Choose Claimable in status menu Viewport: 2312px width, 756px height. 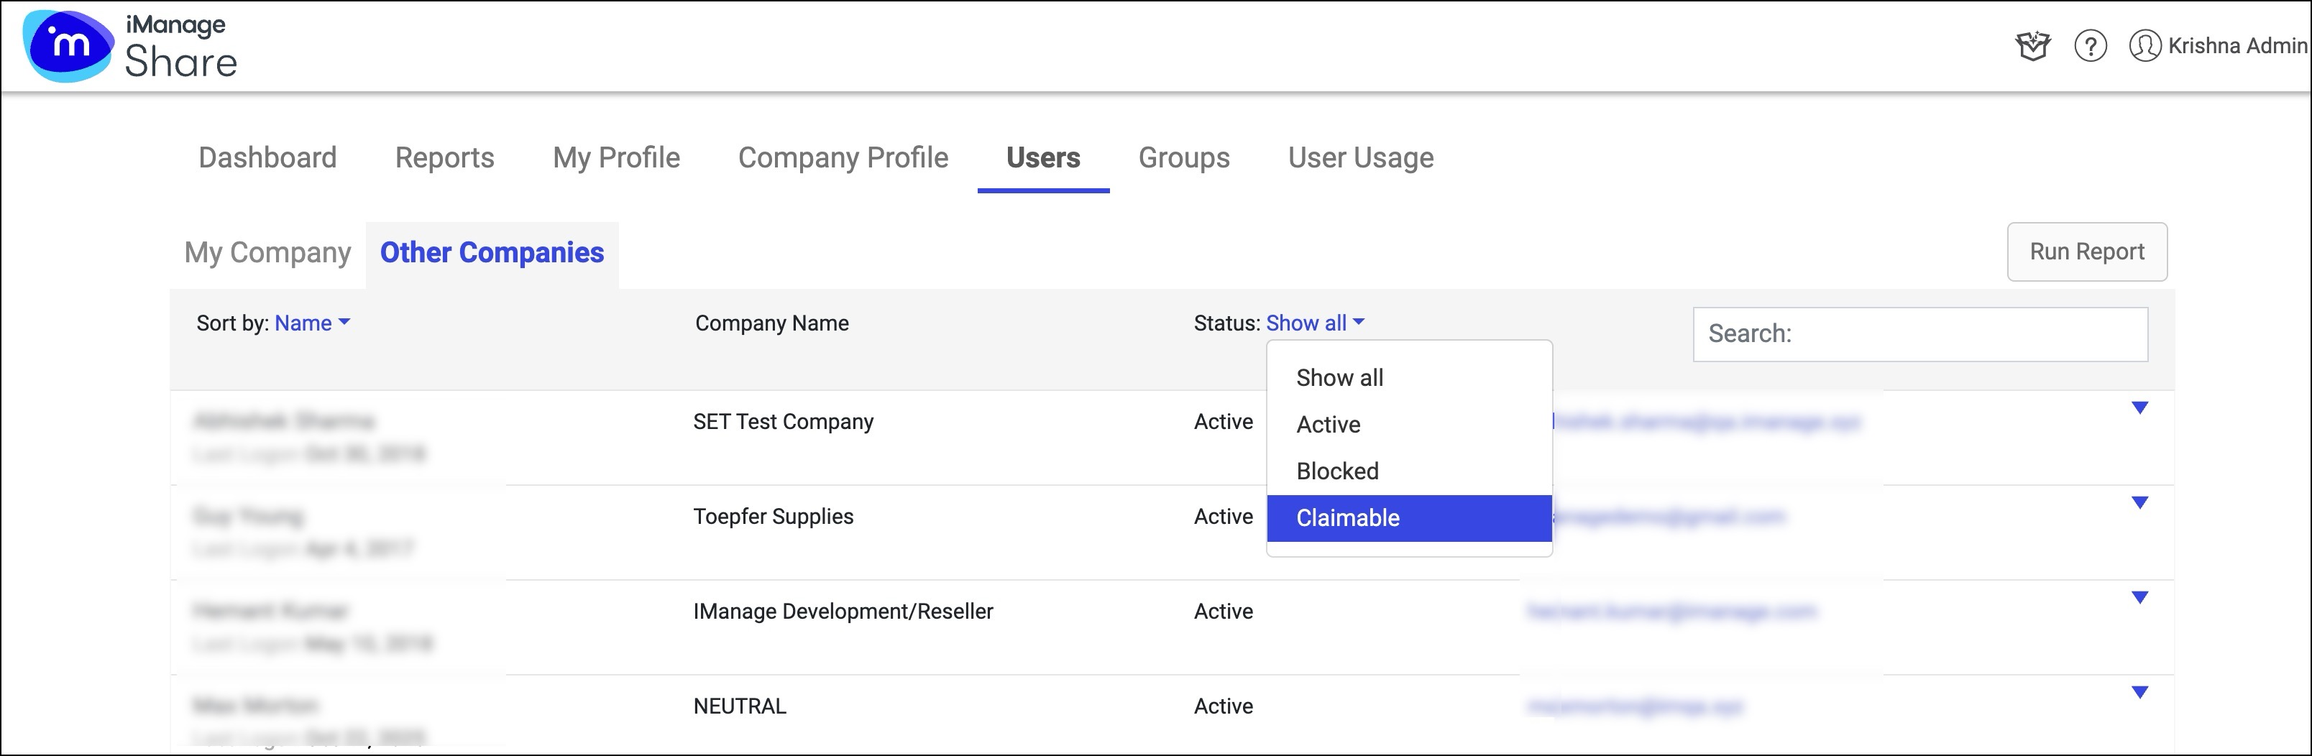click(x=1409, y=517)
